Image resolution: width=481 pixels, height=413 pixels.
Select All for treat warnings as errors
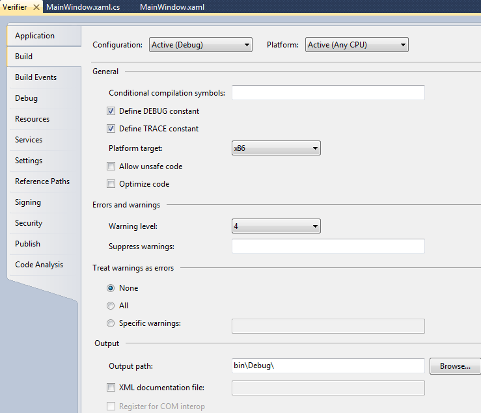(111, 306)
